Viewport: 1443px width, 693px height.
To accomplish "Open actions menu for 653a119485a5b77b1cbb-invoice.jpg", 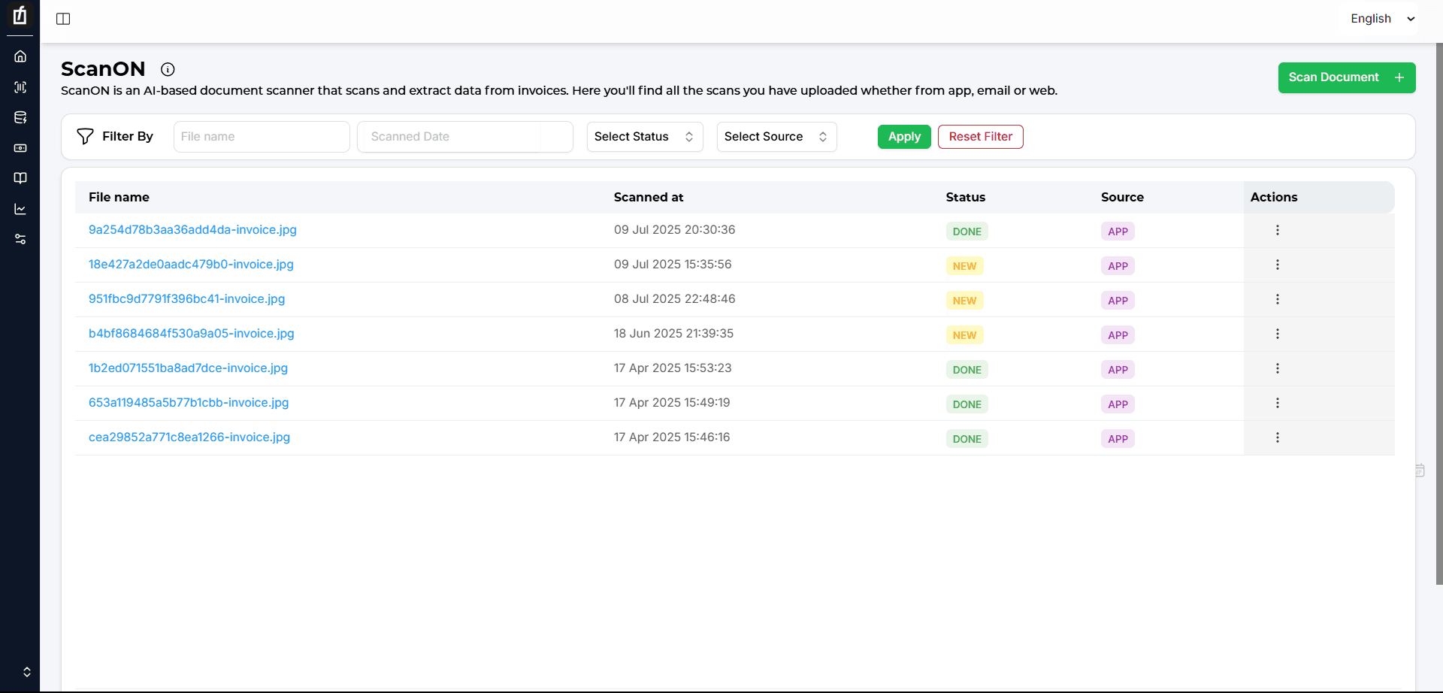I will (x=1277, y=403).
